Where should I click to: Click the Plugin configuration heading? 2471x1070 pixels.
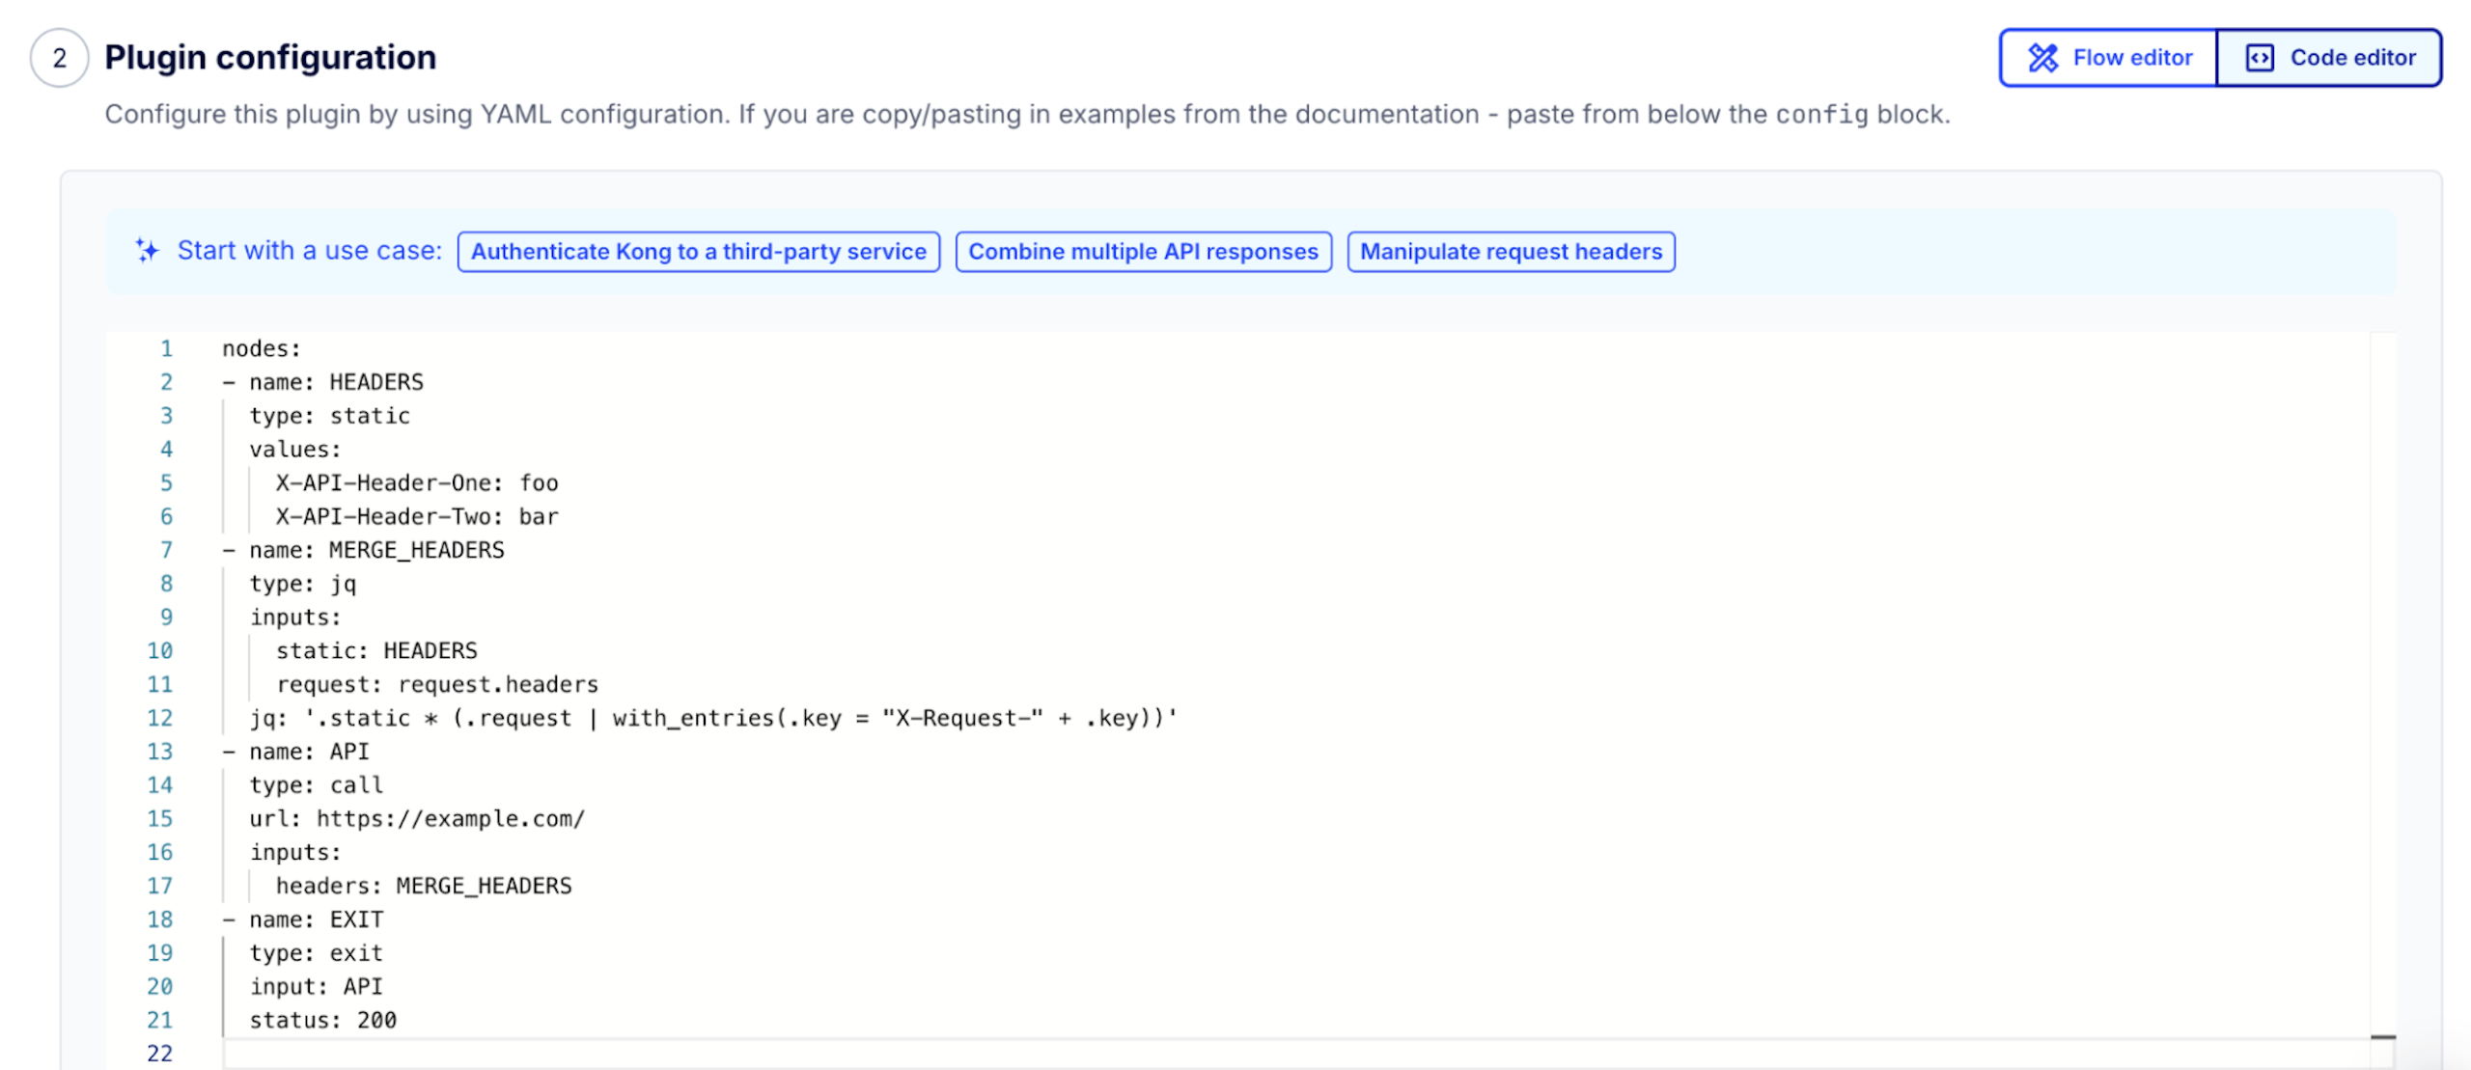(270, 58)
